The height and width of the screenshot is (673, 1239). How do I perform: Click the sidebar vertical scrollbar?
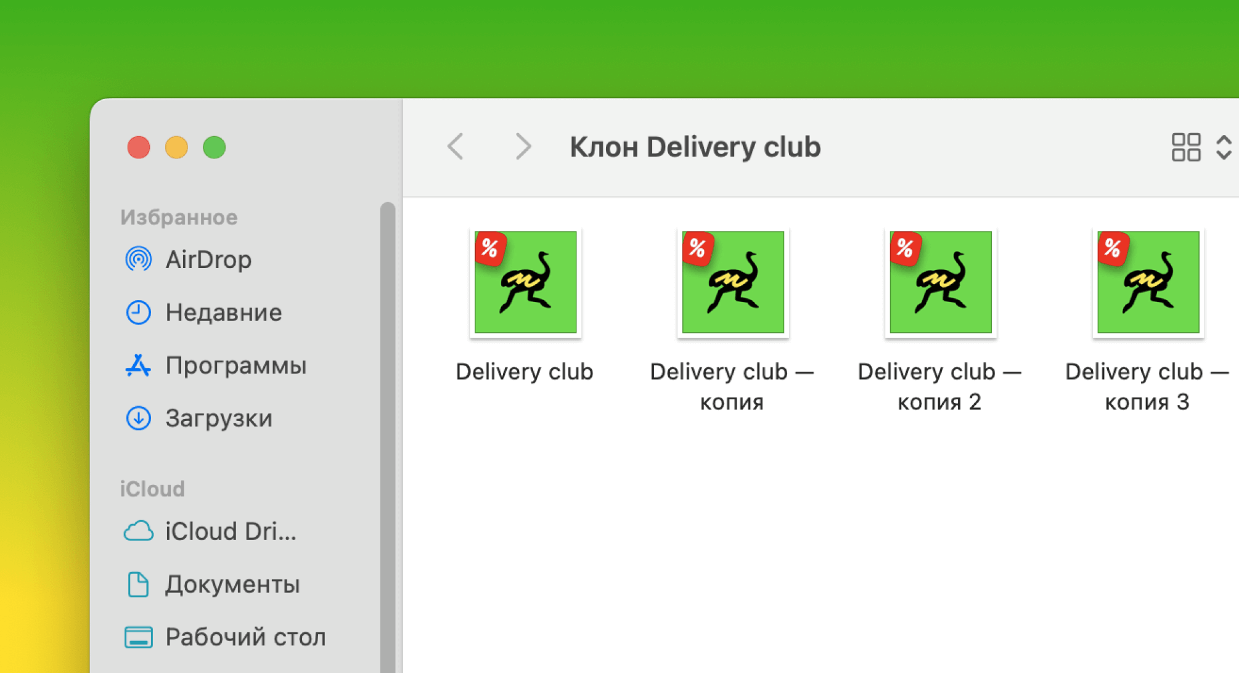point(388,438)
